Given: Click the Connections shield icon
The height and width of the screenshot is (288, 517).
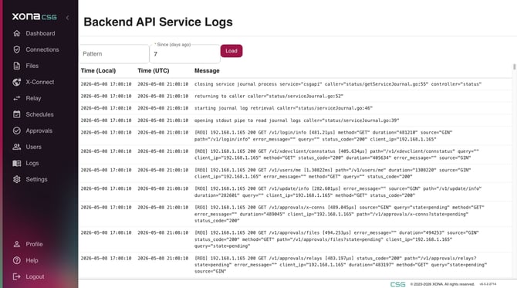Looking at the screenshot, I should (17, 49).
